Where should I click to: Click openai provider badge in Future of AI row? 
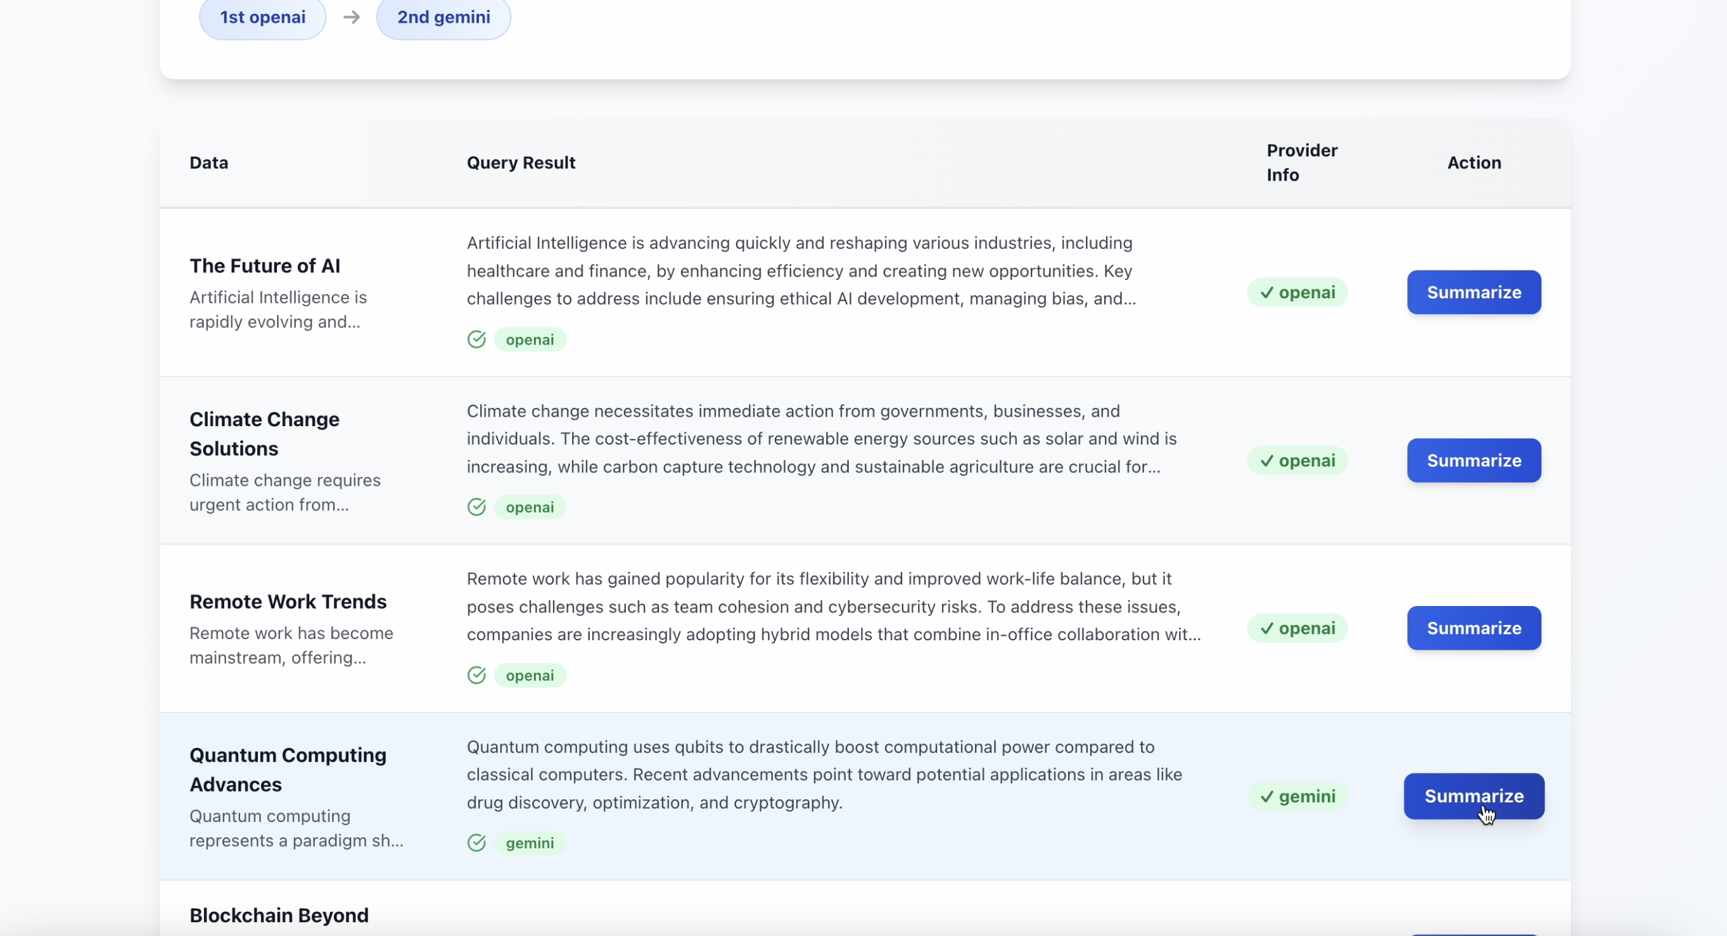pos(1297,293)
